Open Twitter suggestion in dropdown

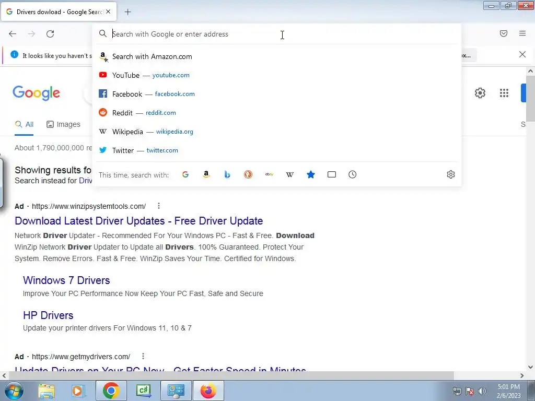pyautogui.click(x=276, y=150)
